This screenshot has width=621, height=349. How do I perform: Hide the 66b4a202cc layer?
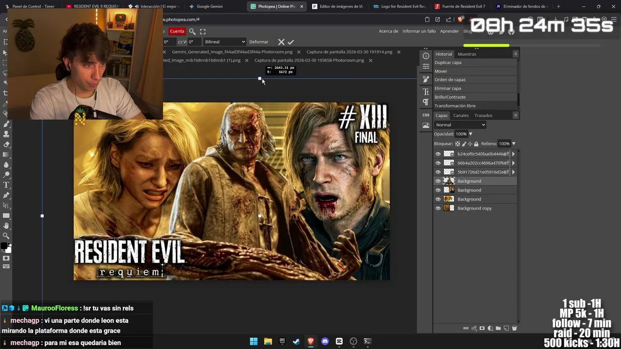coord(438,163)
